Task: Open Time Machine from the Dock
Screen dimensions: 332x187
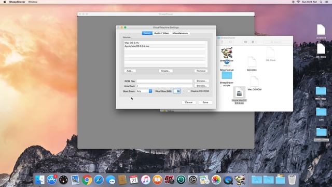Action: 181,180
